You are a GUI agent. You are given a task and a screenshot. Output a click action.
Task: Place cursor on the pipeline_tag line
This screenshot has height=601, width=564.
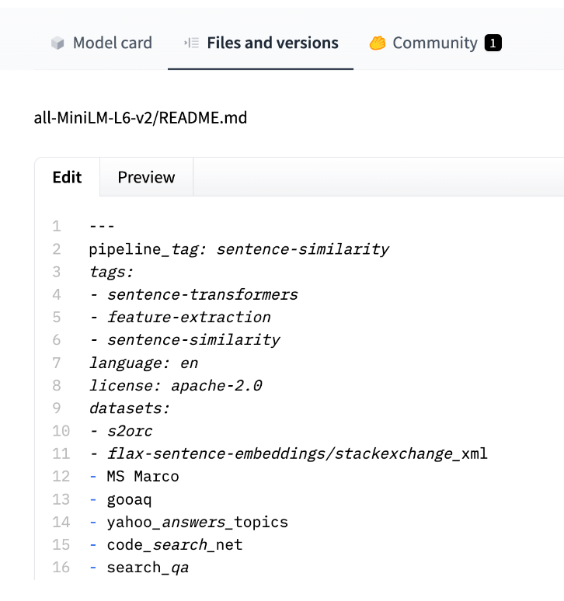tap(238, 249)
